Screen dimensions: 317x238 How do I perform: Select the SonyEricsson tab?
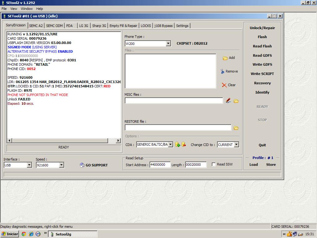pyautogui.click(x=16, y=25)
